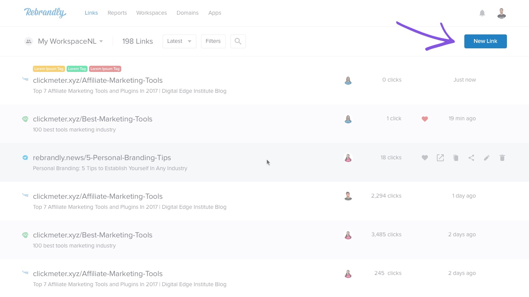Click creator avatar on the 18 clicks row

(348, 158)
